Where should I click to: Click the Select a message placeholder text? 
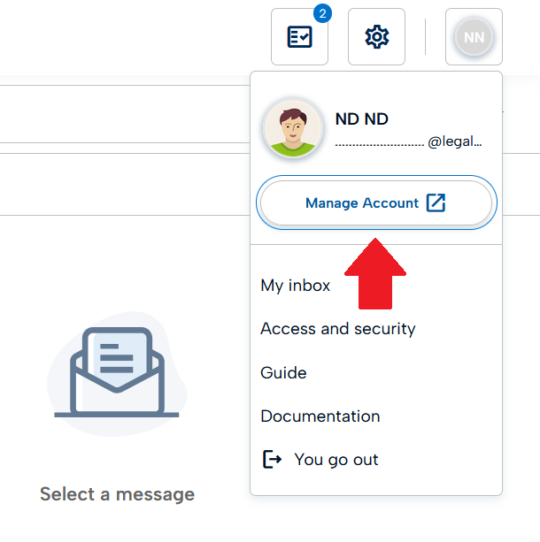point(117,494)
